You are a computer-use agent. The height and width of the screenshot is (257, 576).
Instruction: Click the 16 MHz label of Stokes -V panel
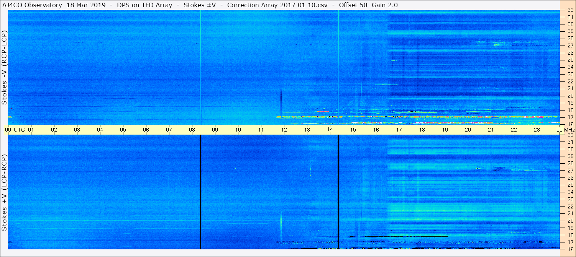coord(570,124)
